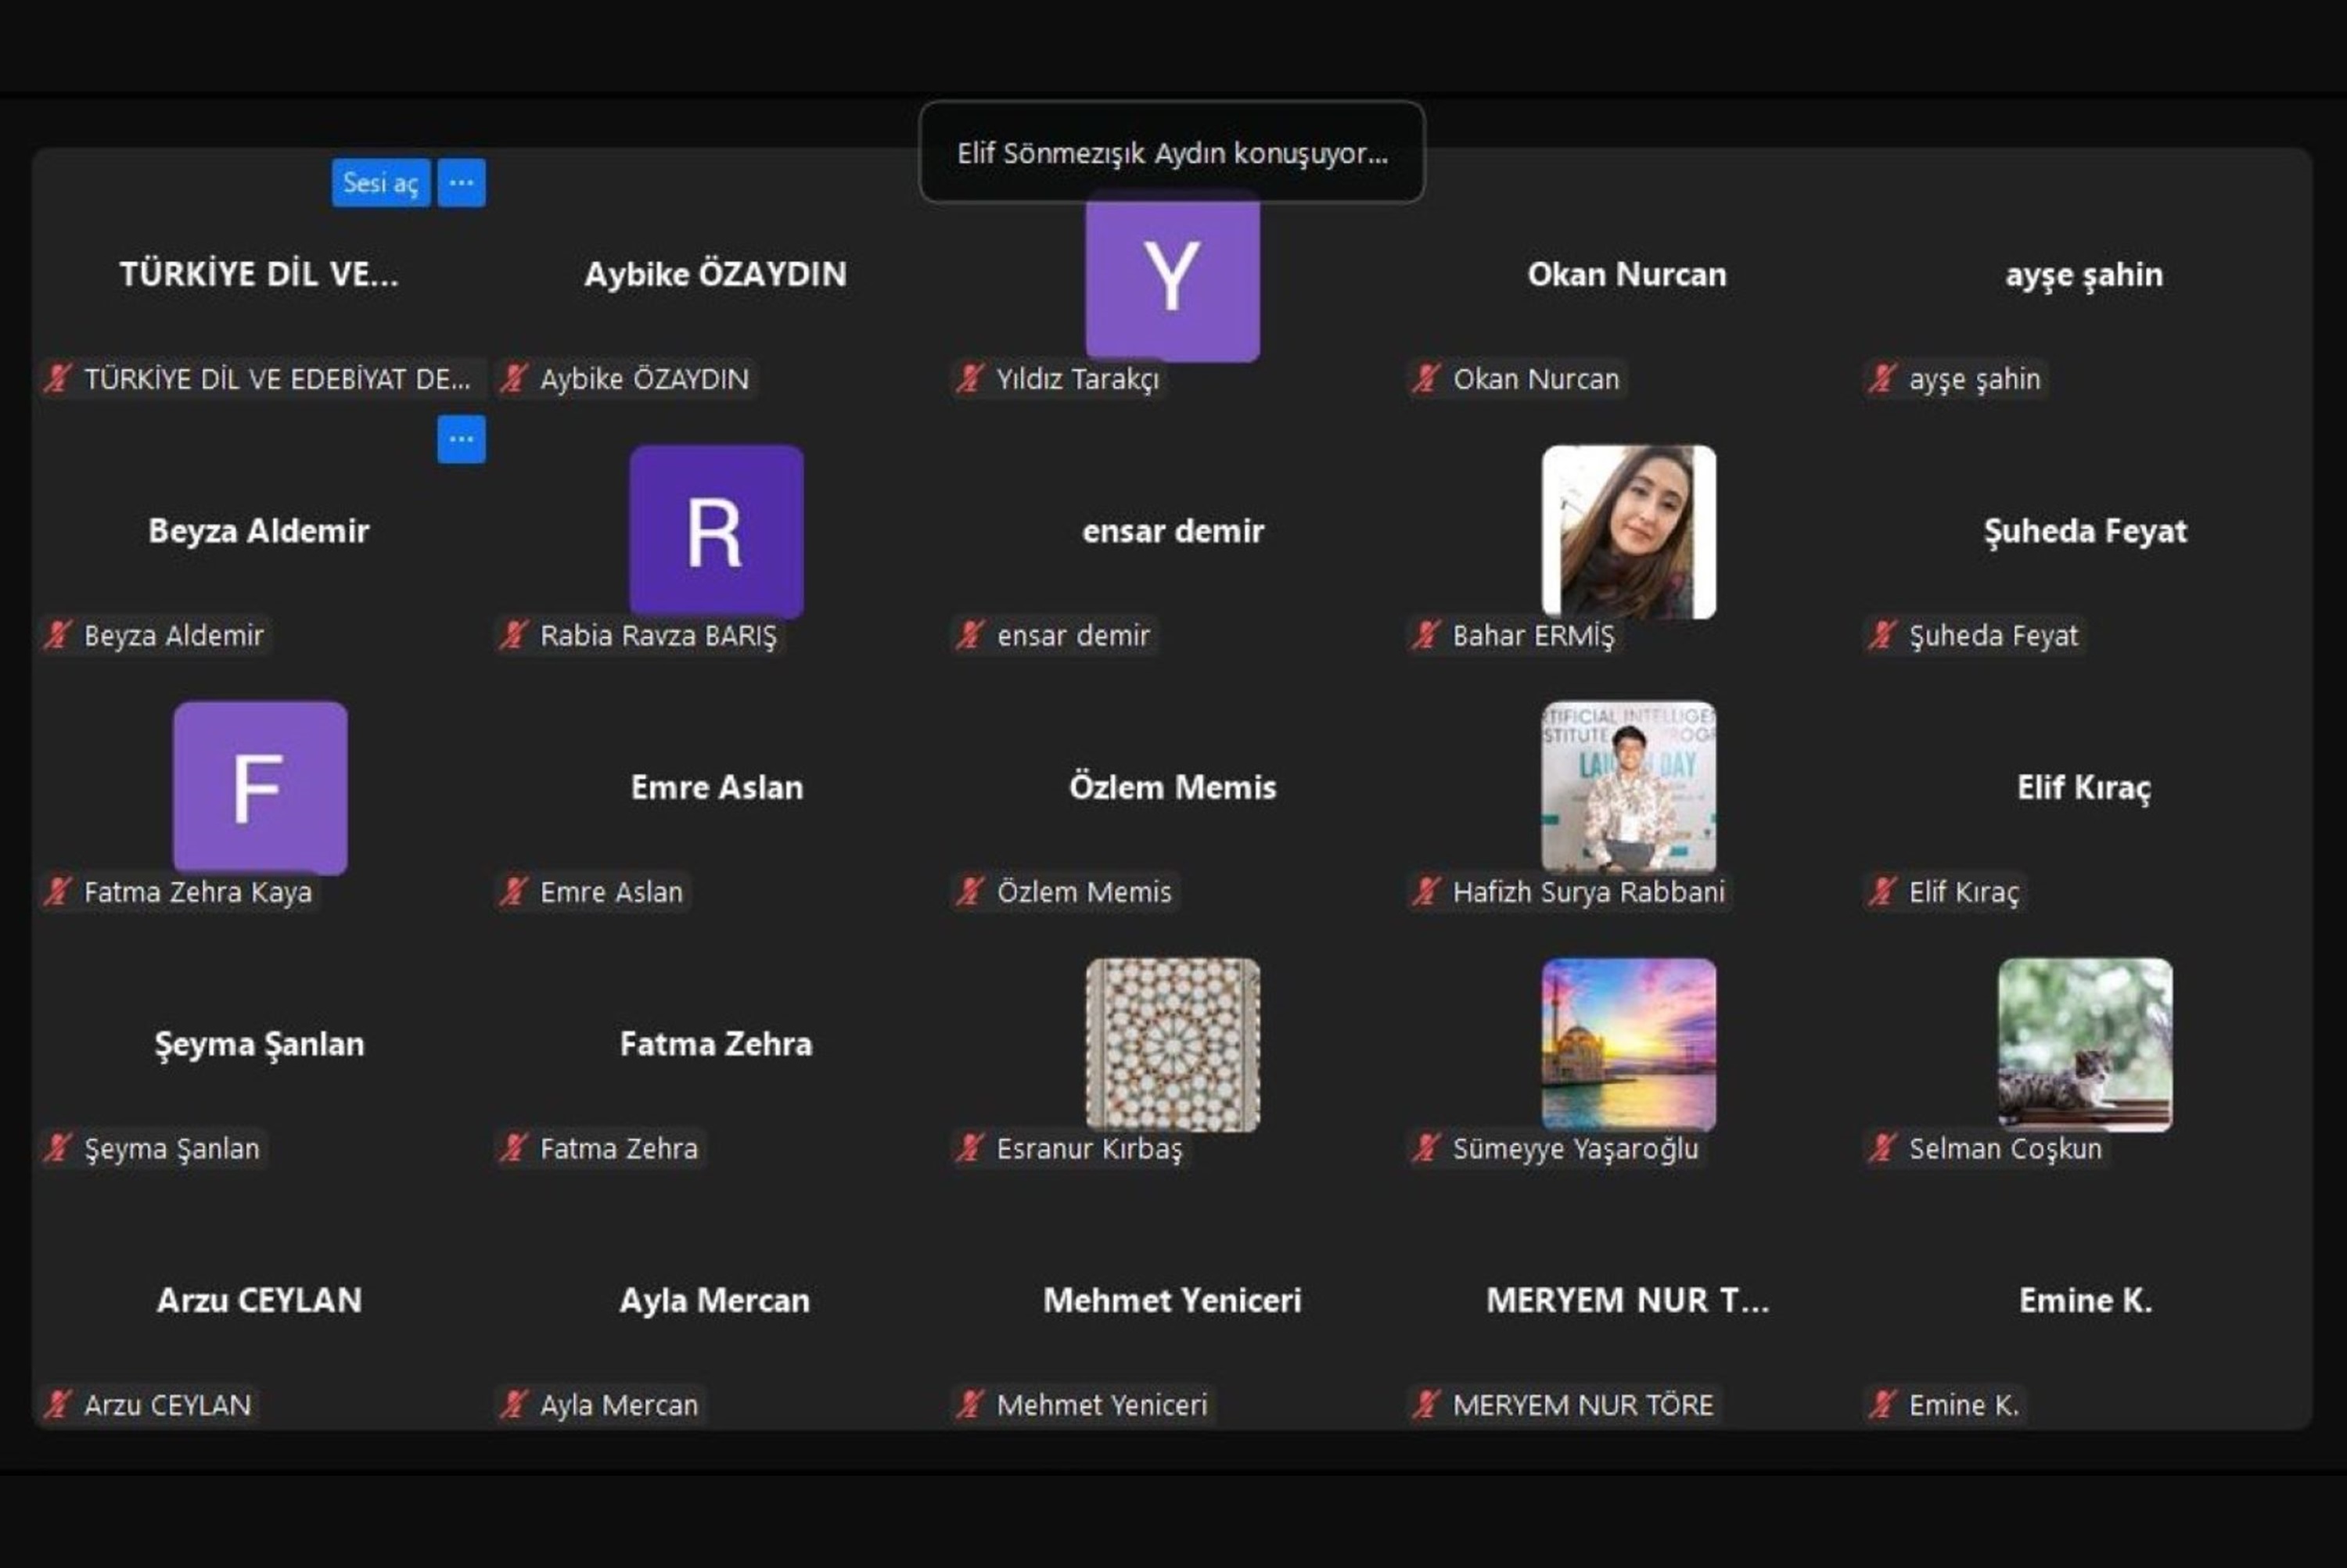Open the three-dots menu on Beyza Aldemir's tile

[462, 439]
